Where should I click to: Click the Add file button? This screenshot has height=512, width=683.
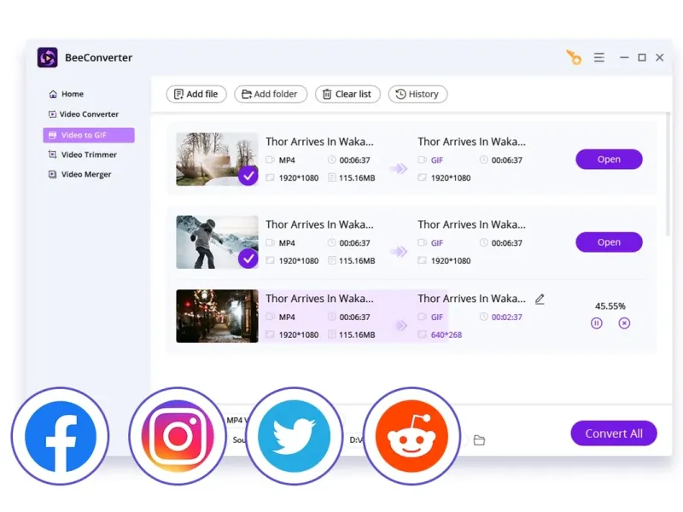tap(196, 94)
